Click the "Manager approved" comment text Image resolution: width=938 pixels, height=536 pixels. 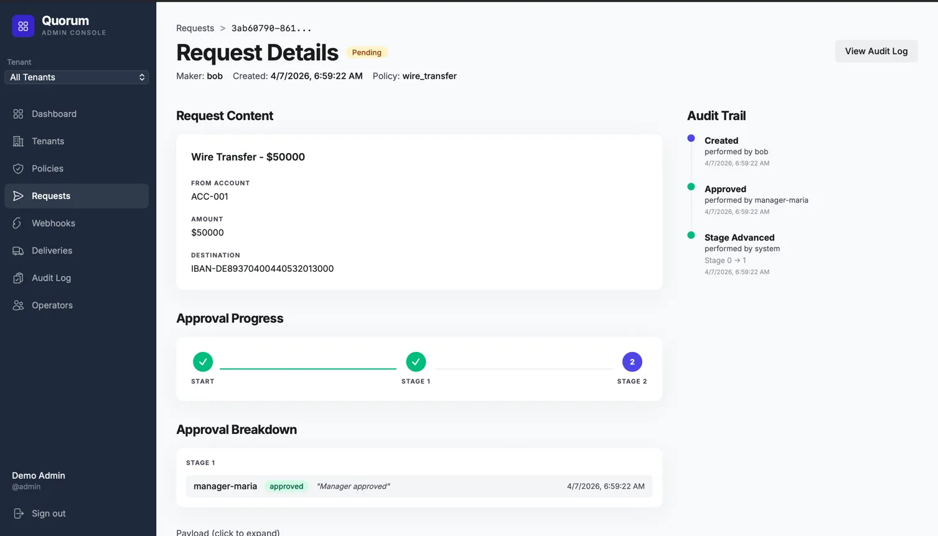354,486
